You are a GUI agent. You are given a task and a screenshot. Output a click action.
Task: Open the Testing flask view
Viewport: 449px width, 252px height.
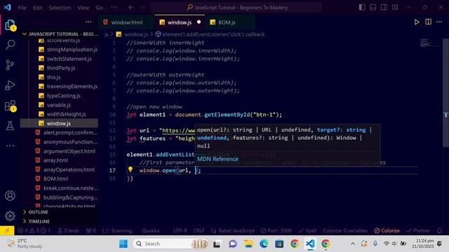pos(10,126)
